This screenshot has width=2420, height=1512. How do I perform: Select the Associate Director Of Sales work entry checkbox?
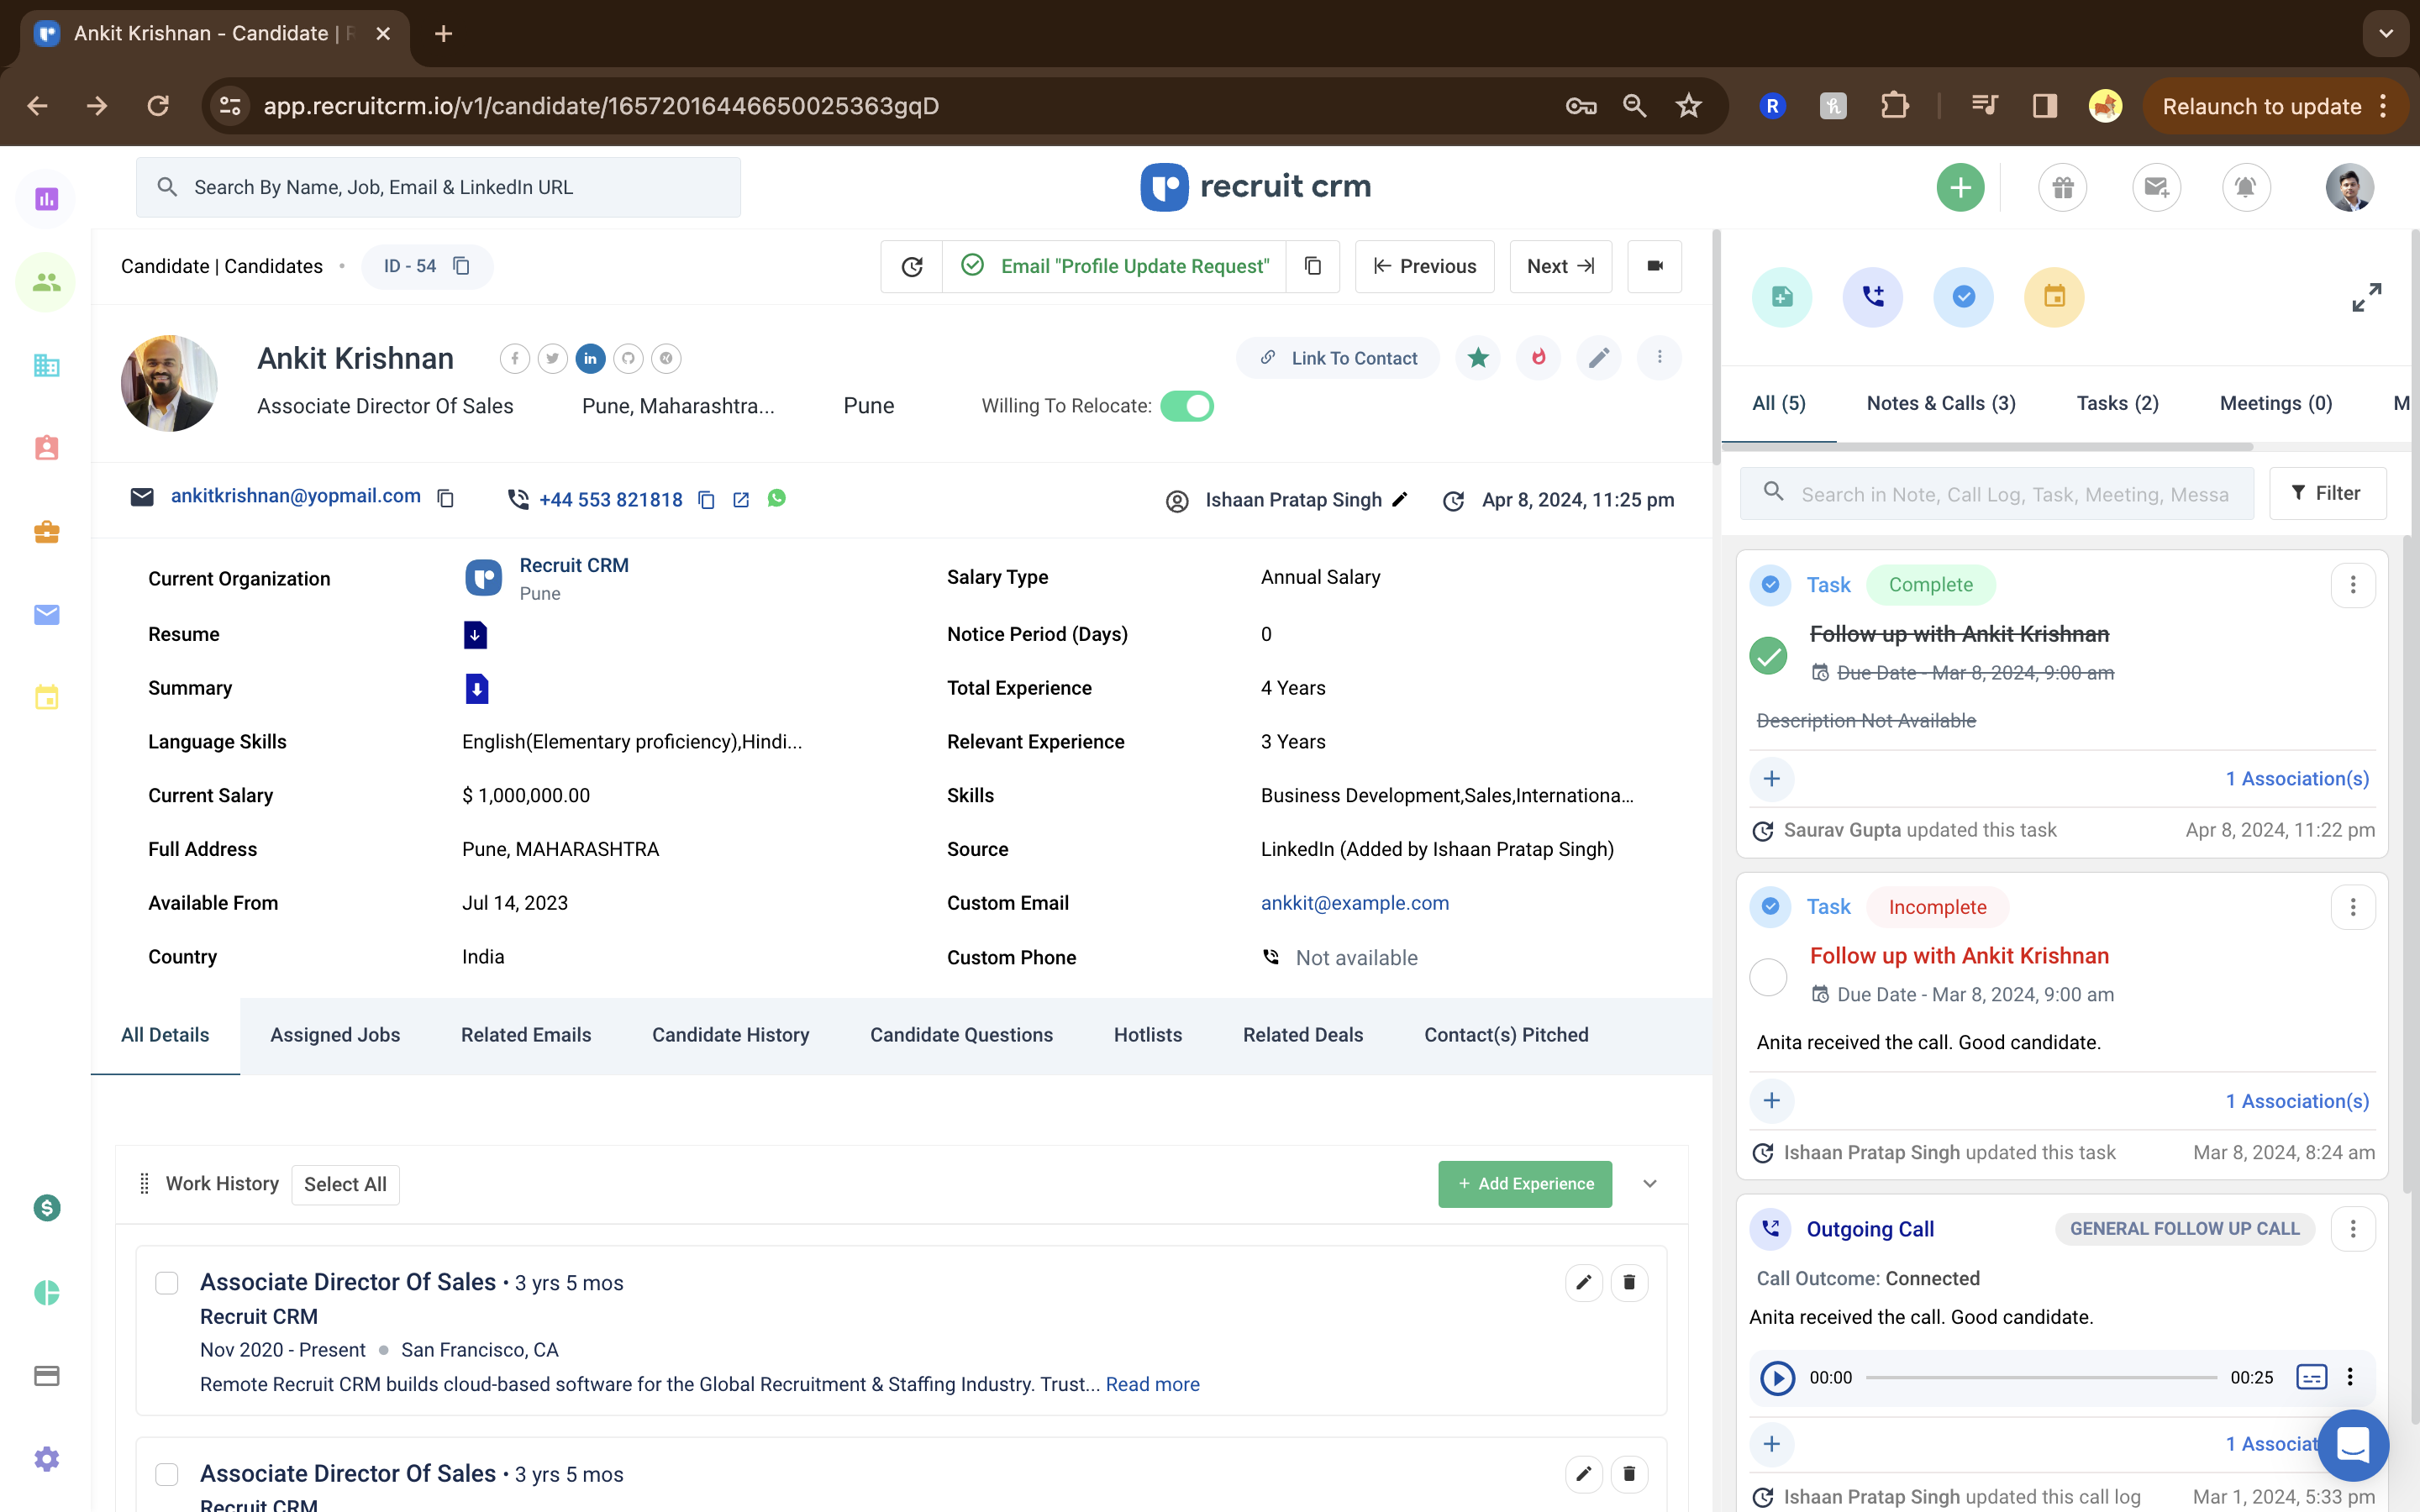coord(167,1281)
